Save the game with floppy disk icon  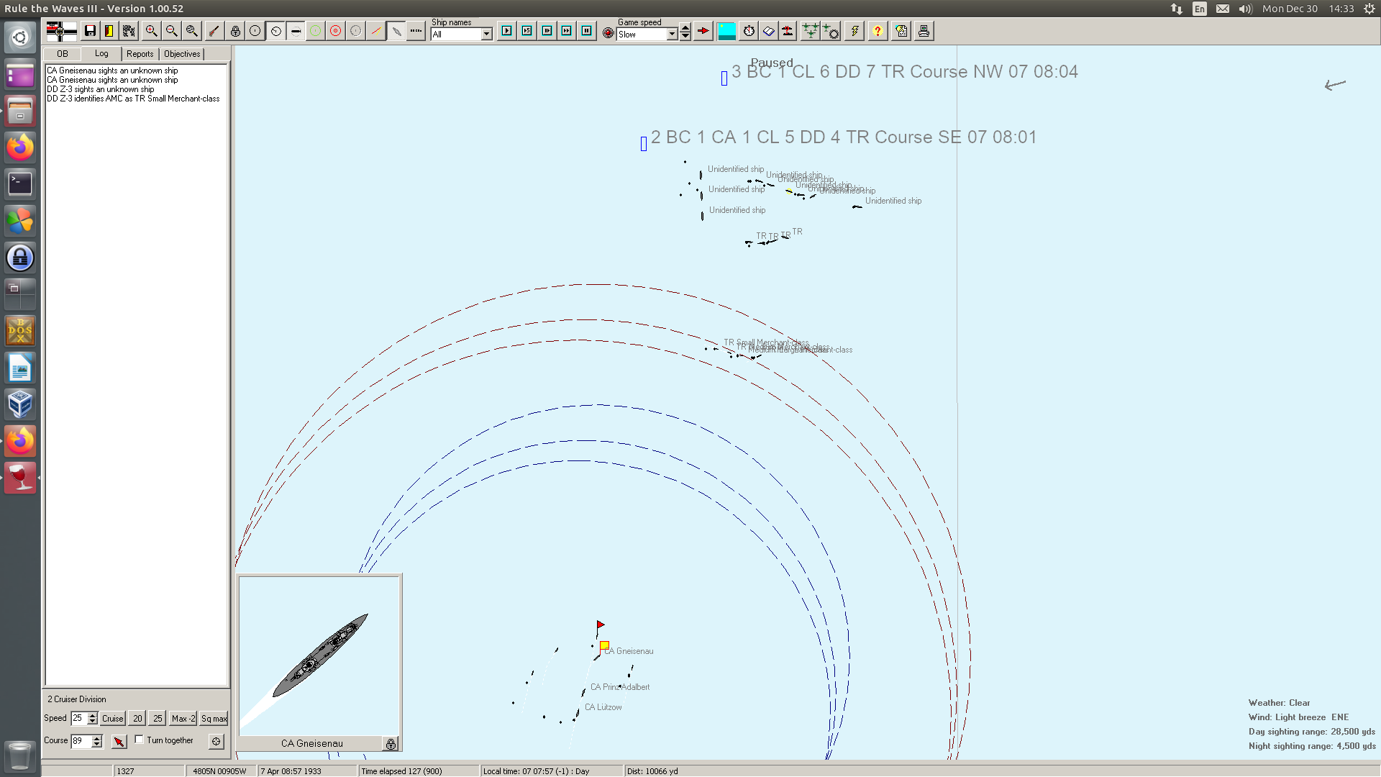coord(90,31)
